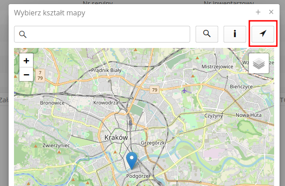
Task: Open the info button with 'i' icon
Action: (235, 34)
